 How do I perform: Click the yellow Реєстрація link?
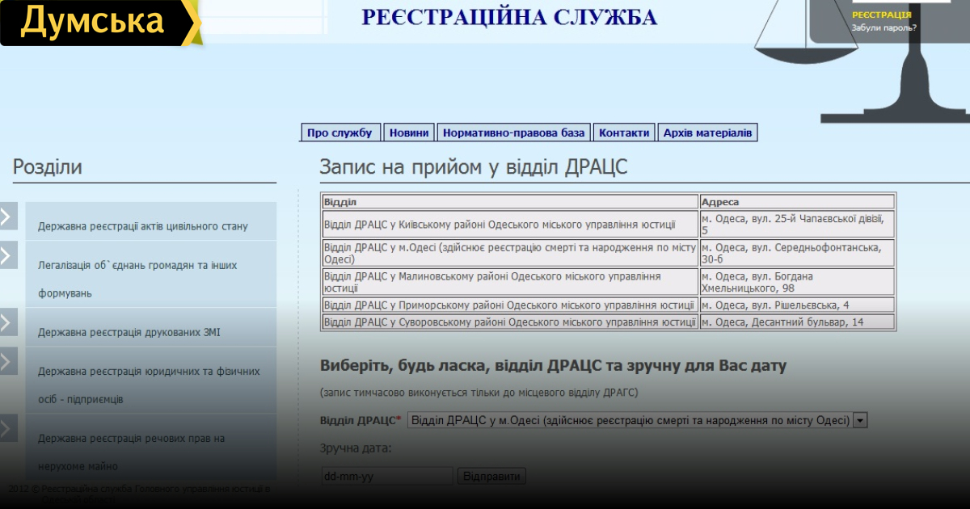pyautogui.click(x=881, y=15)
